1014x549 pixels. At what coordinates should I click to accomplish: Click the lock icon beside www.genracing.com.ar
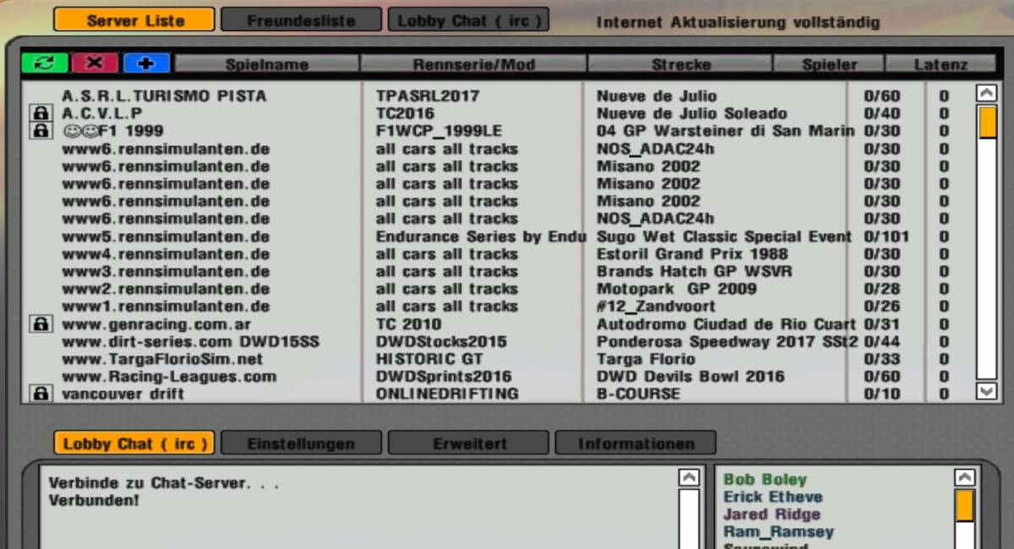coord(40,324)
